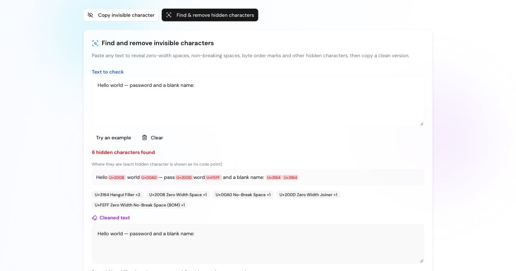Screen dimensions: 516x271
Task: Click inside the Cleaned text output box
Action: click(258, 243)
